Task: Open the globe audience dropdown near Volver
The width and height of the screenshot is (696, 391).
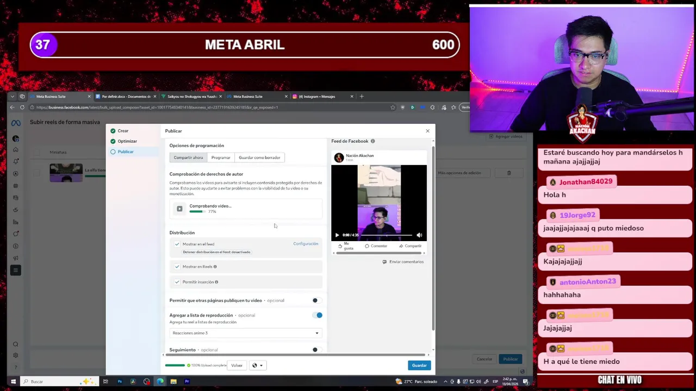Action: pos(257,365)
